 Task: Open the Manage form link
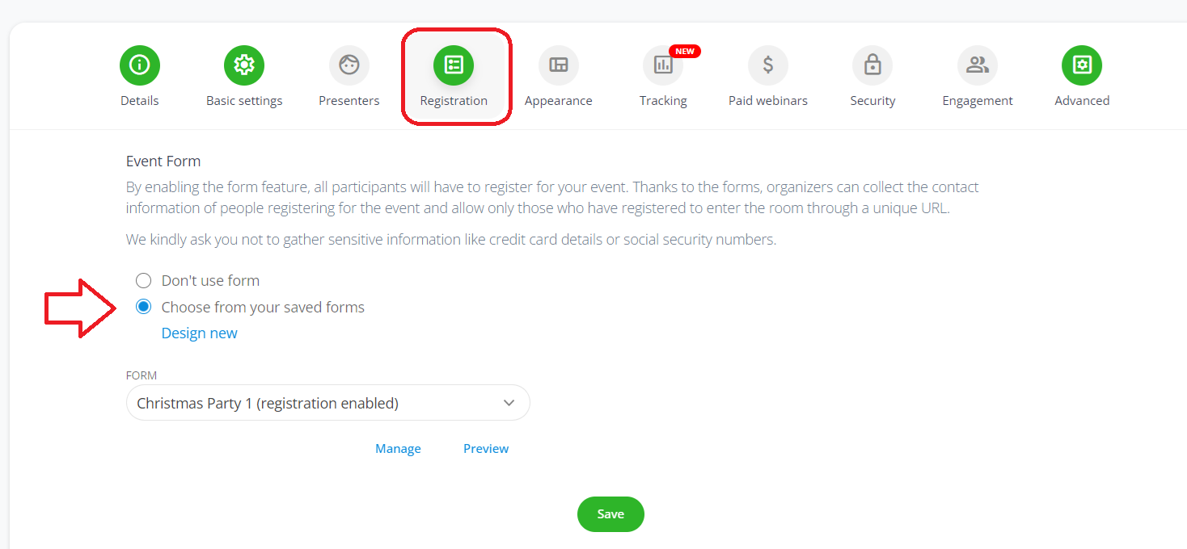coord(398,449)
